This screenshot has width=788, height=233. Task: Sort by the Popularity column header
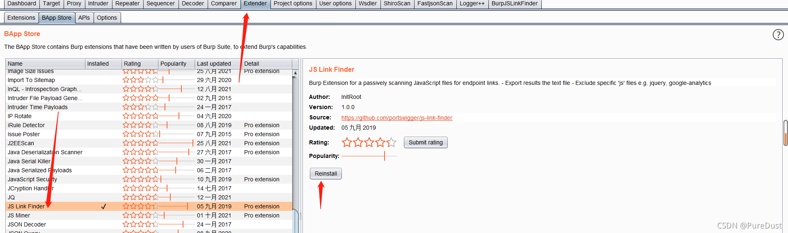click(x=176, y=64)
